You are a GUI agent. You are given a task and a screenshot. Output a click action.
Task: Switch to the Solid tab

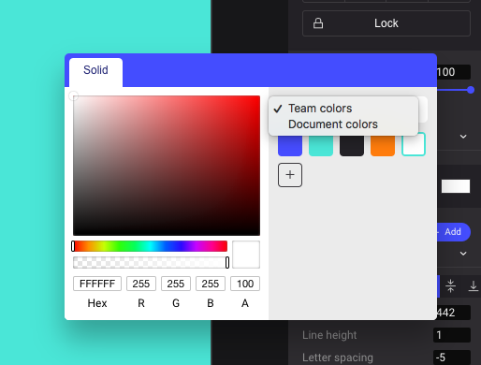(95, 70)
